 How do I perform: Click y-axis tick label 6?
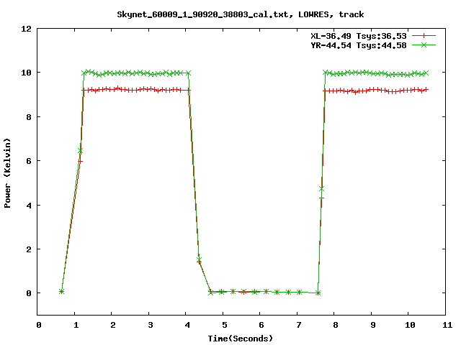[29, 161]
